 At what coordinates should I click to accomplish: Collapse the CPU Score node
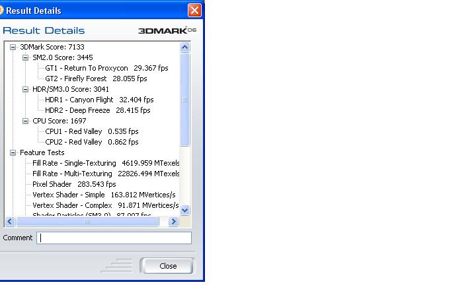pos(26,121)
